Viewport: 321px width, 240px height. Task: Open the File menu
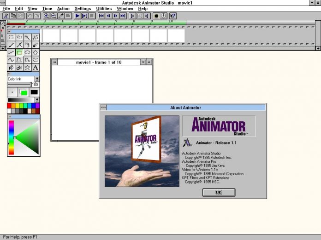6,9
